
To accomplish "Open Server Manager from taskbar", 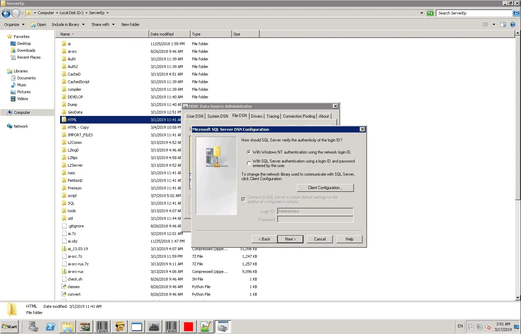I will (33, 326).
